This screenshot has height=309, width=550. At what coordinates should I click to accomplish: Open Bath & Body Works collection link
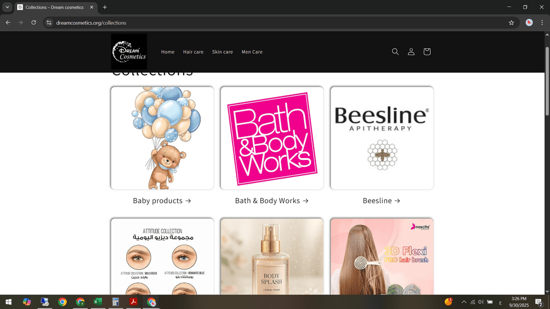click(x=272, y=201)
